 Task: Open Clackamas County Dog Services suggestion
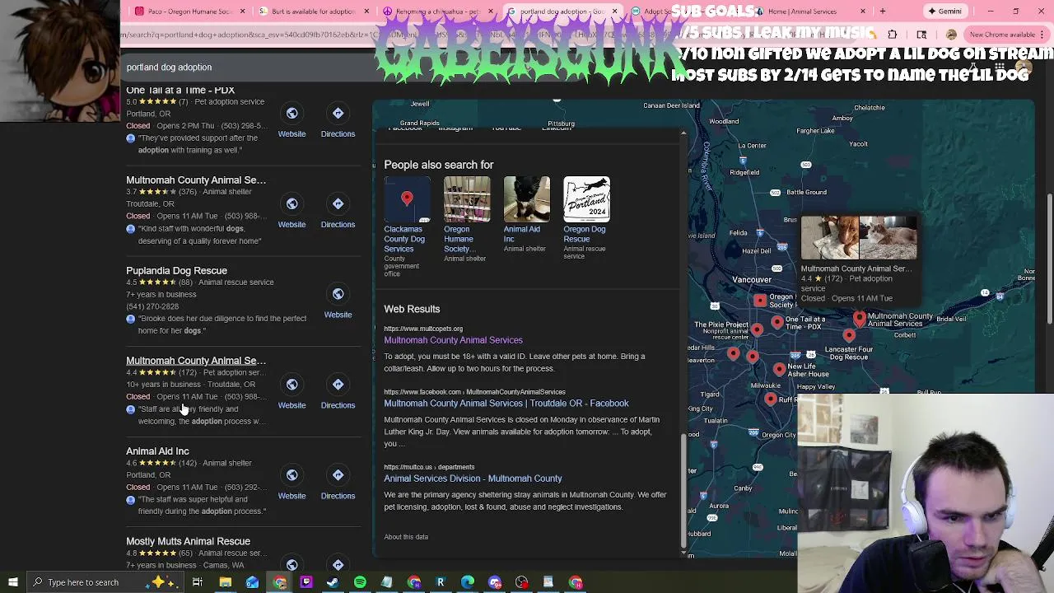(407, 226)
